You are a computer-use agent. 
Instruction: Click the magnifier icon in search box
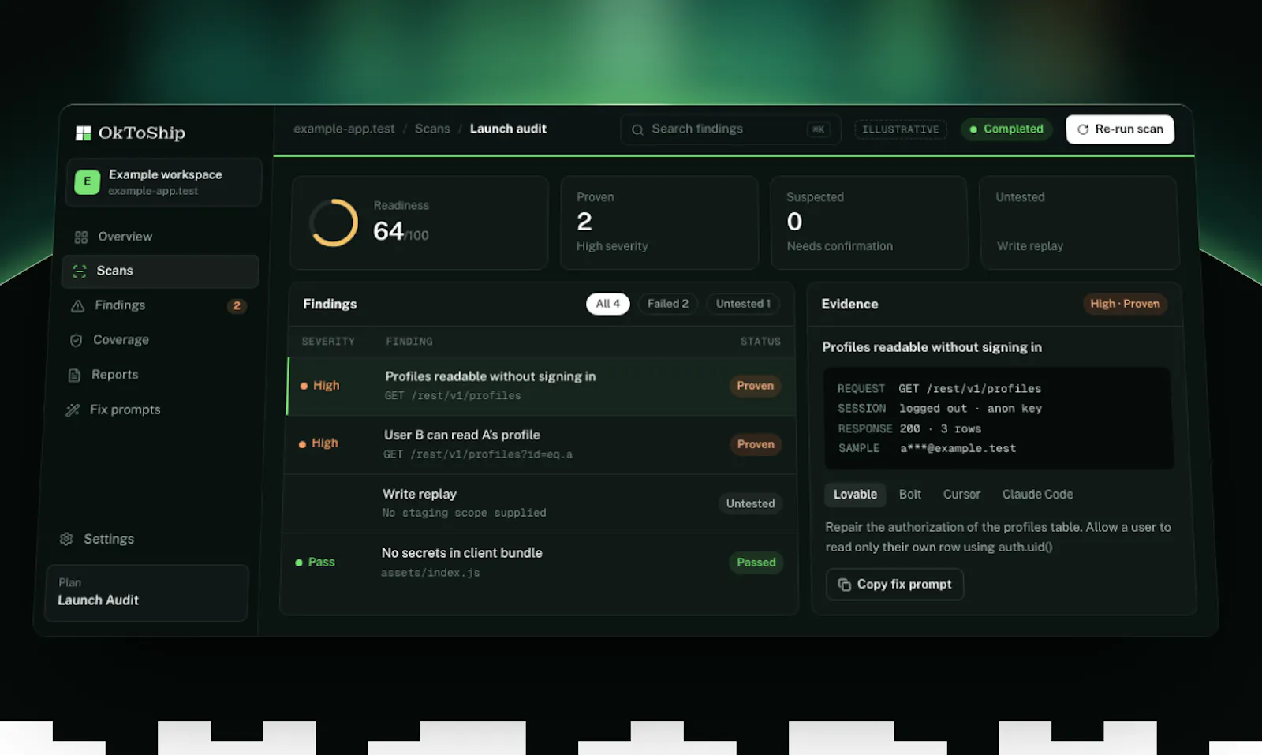[x=637, y=129]
